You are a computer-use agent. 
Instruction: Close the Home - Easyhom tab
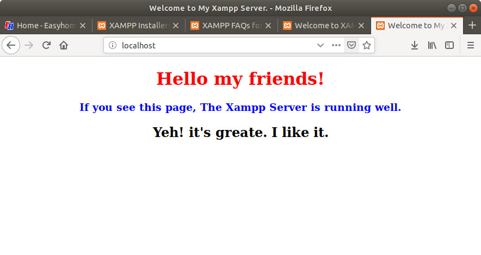click(83, 26)
